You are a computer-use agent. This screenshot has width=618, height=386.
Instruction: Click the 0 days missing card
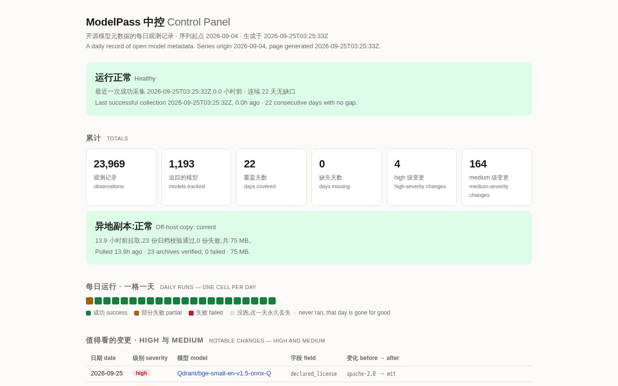pos(347,177)
